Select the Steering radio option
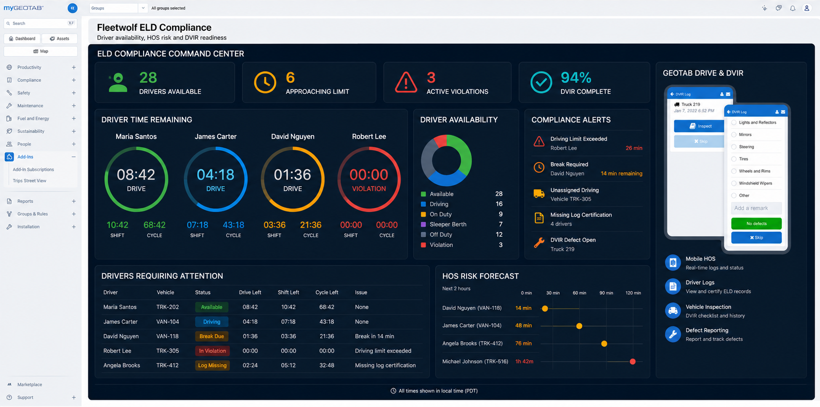 734,147
